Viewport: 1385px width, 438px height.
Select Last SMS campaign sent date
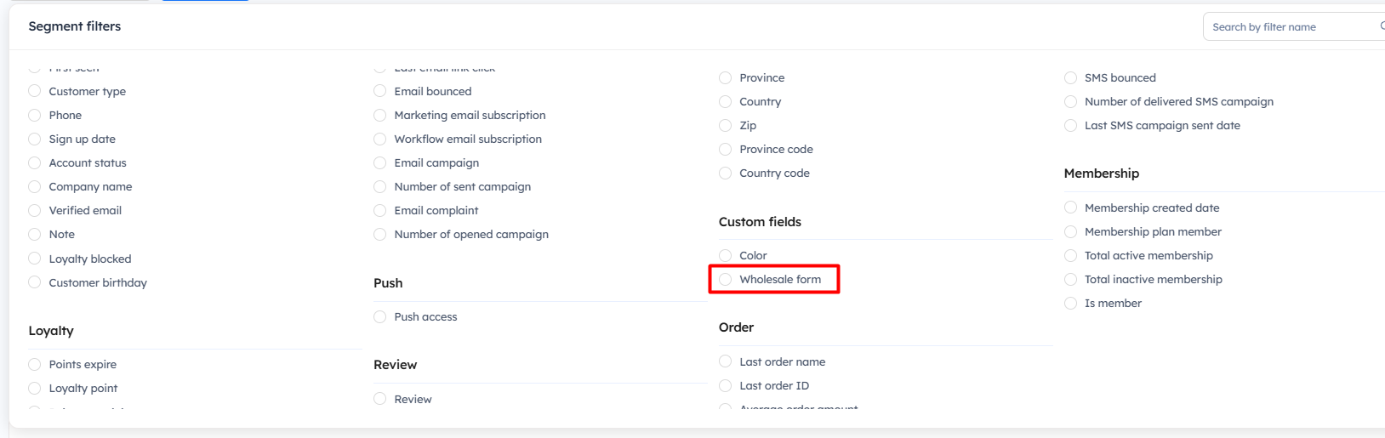[x=1071, y=126]
